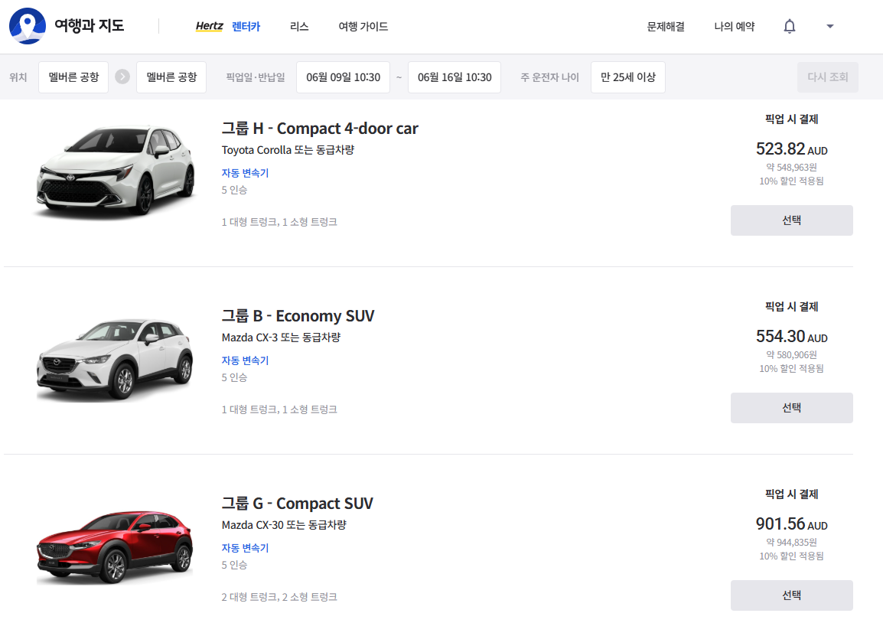Change pickup location 멜버른 공항

tap(73, 77)
